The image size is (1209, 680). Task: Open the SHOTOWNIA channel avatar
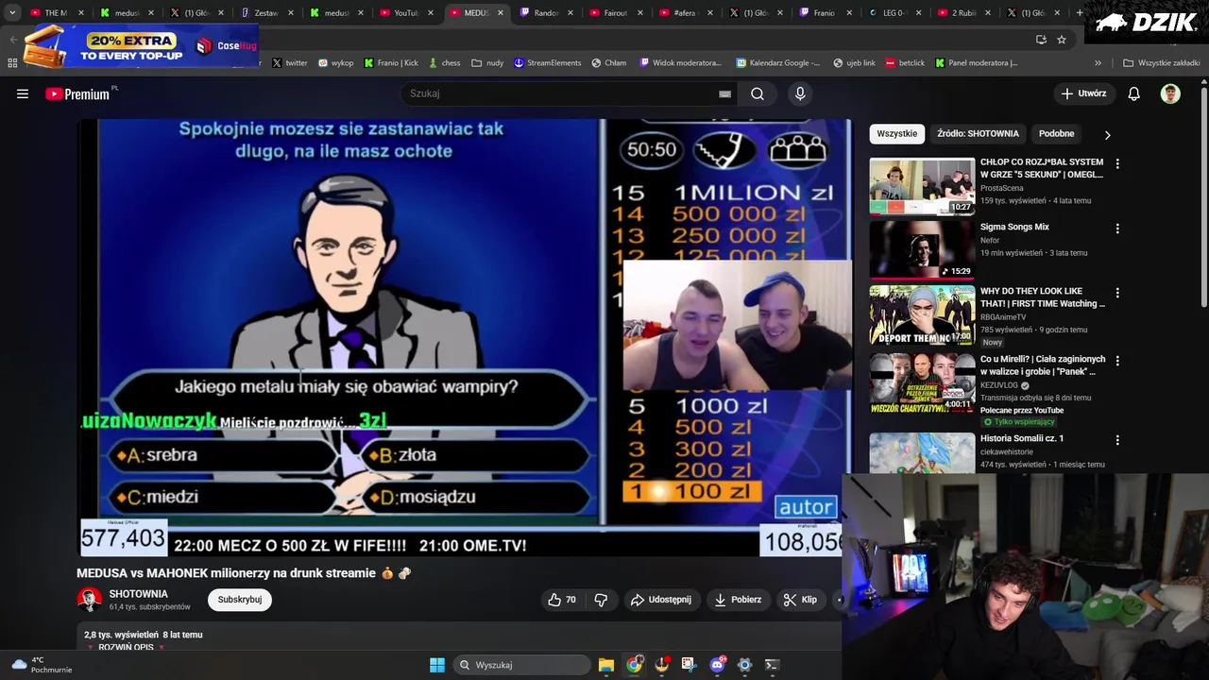(90, 600)
